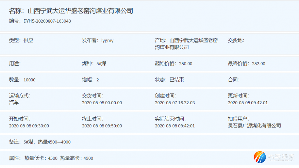Select the final price value 282.00
The height and width of the screenshot is (168, 299).
258,64
